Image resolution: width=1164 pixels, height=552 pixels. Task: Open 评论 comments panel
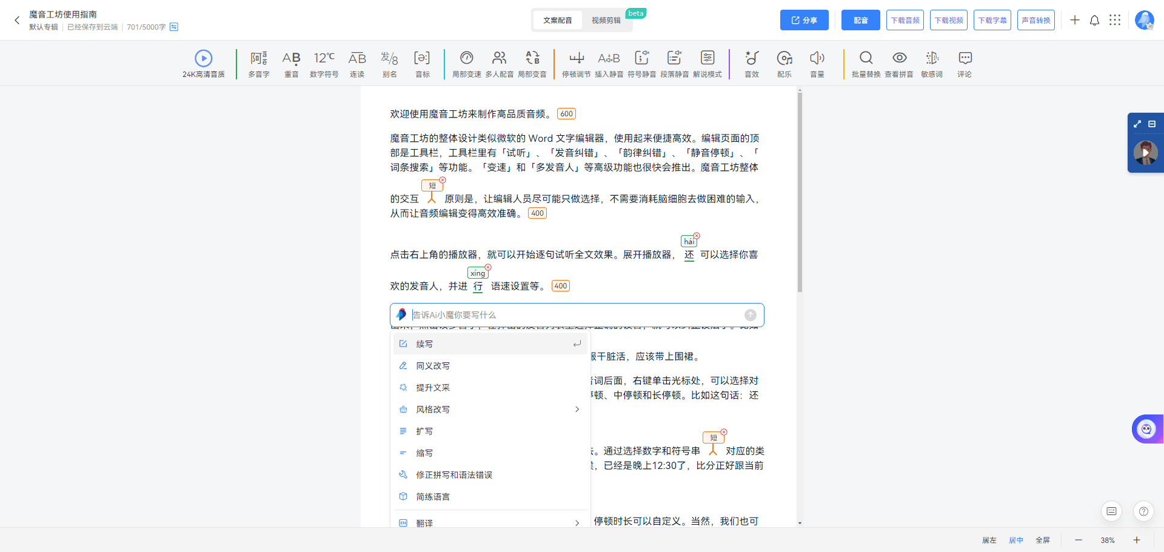point(965,64)
